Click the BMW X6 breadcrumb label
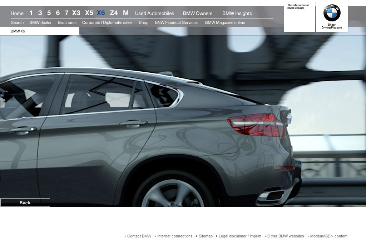Viewport: 366px width, 241px height. coord(18,31)
